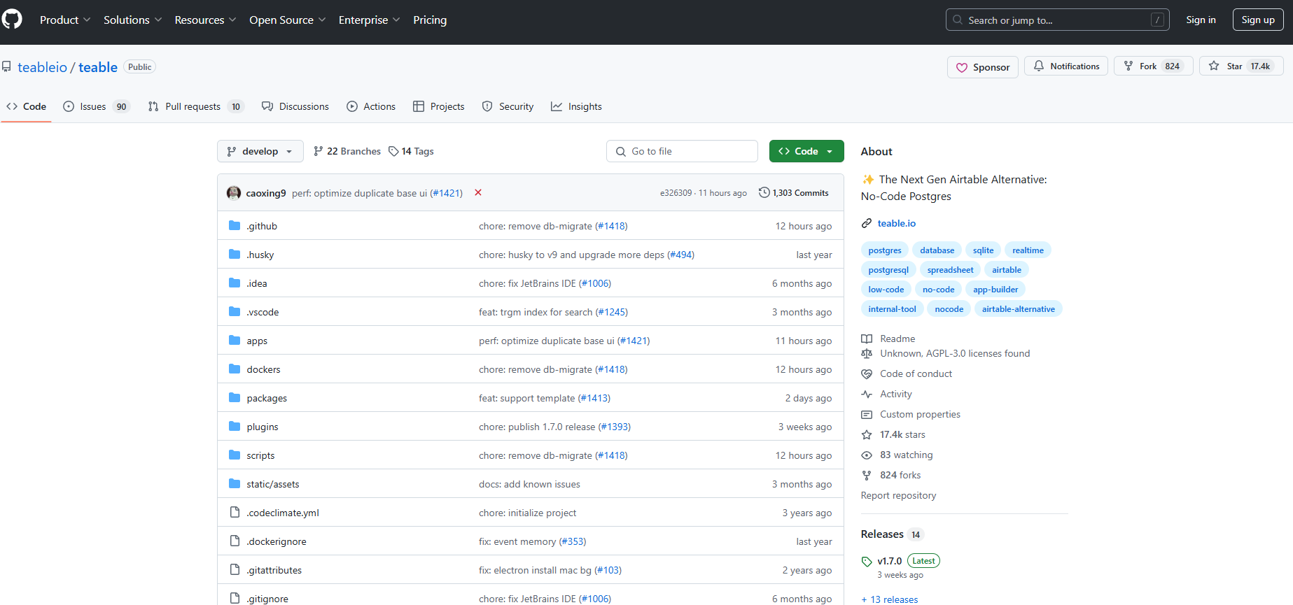Click the commit history clock icon
Image resolution: width=1293 pixels, height=605 pixels.
pyautogui.click(x=764, y=192)
